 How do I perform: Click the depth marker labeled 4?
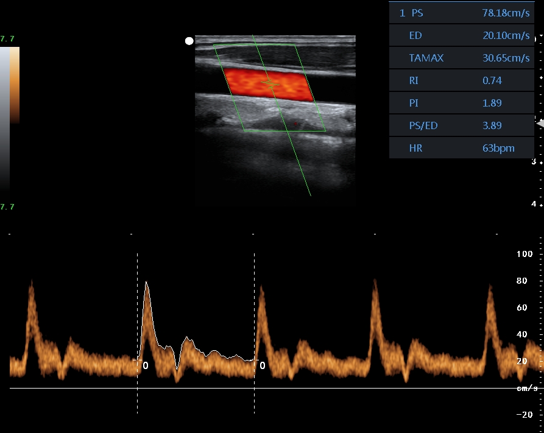[x=534, y=203]
